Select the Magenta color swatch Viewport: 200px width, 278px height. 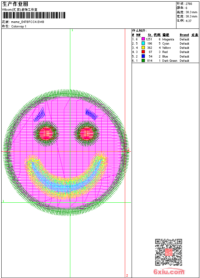[143, 39]
